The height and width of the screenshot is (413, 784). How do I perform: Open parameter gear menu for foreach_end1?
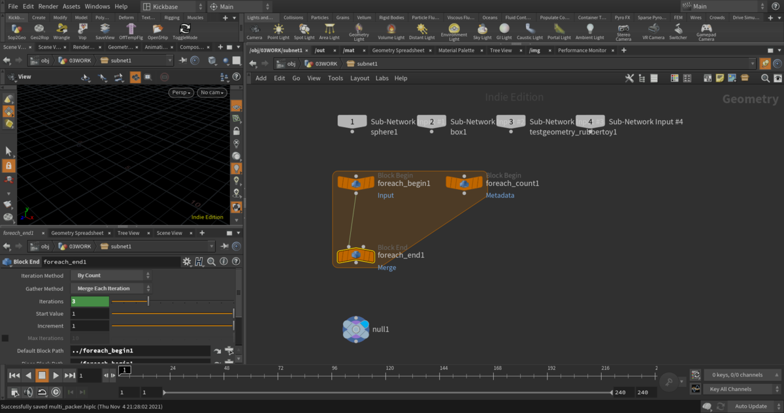pos(187,262)
